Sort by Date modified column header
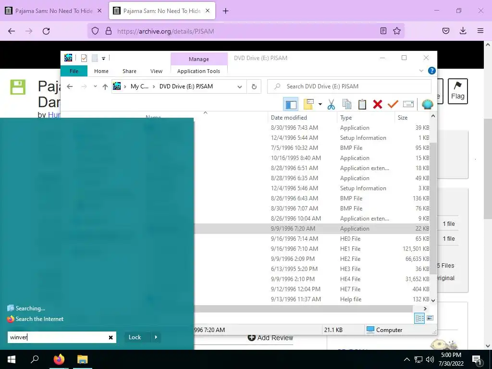492x369 pixels. [303, 118]
